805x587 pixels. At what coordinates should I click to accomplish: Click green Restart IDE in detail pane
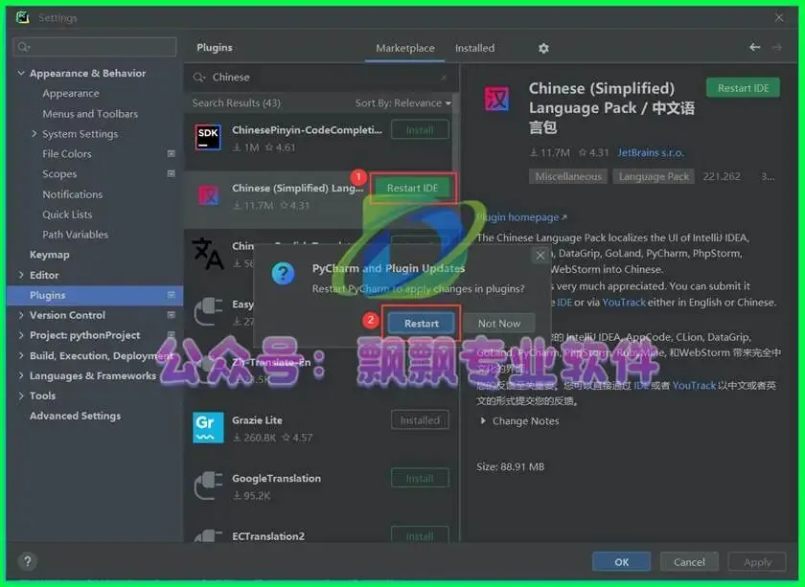[743, 88]
